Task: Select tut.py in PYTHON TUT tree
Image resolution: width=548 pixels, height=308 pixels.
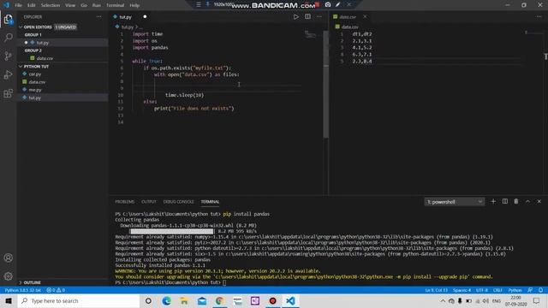Action: (35, 98)
